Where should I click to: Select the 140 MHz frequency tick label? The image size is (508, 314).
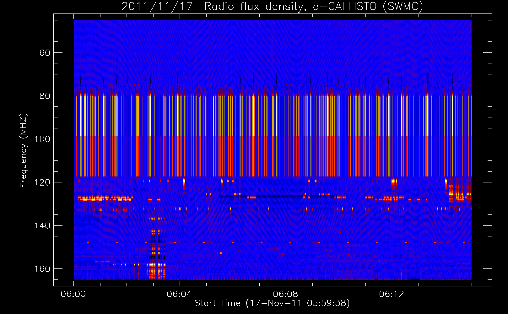click(42, 225)
